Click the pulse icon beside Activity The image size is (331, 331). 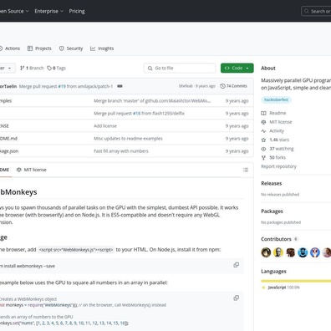pos(263,131)
